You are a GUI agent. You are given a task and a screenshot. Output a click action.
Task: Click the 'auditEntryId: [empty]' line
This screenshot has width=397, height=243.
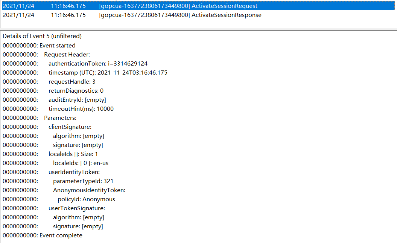pyautogui.click(x=54, y=100)
